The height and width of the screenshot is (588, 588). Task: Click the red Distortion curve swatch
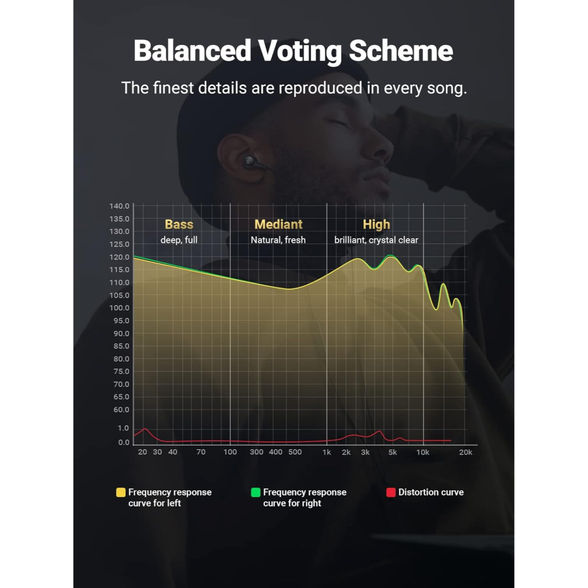click(x=391, y=492)
